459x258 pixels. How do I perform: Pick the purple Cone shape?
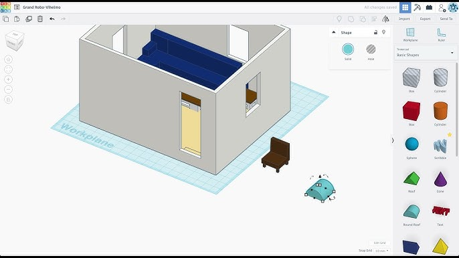(440, 179)
